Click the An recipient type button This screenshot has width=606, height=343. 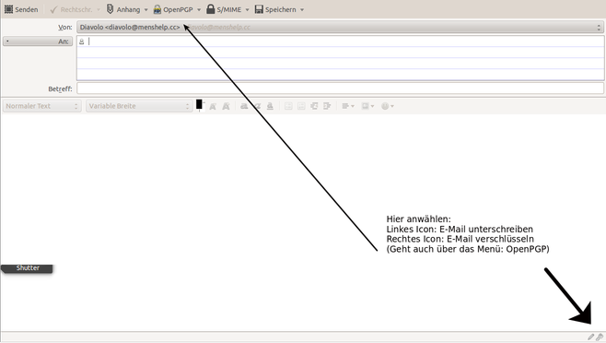pyautogui.click(x=38, y=41)
